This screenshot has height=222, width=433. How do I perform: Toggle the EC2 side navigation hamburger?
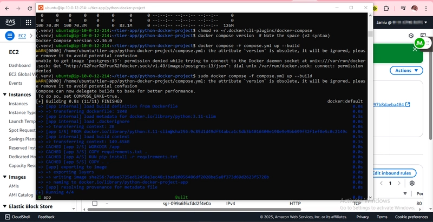point(10,36)
